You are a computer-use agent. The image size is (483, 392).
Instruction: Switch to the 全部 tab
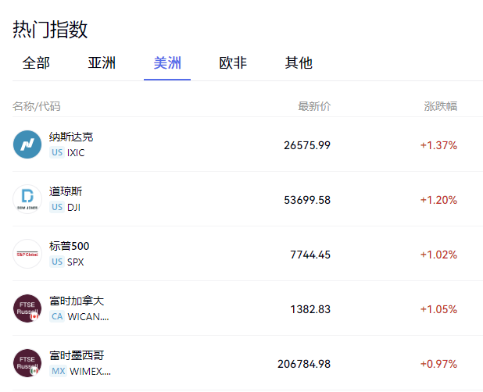(36, 63)
